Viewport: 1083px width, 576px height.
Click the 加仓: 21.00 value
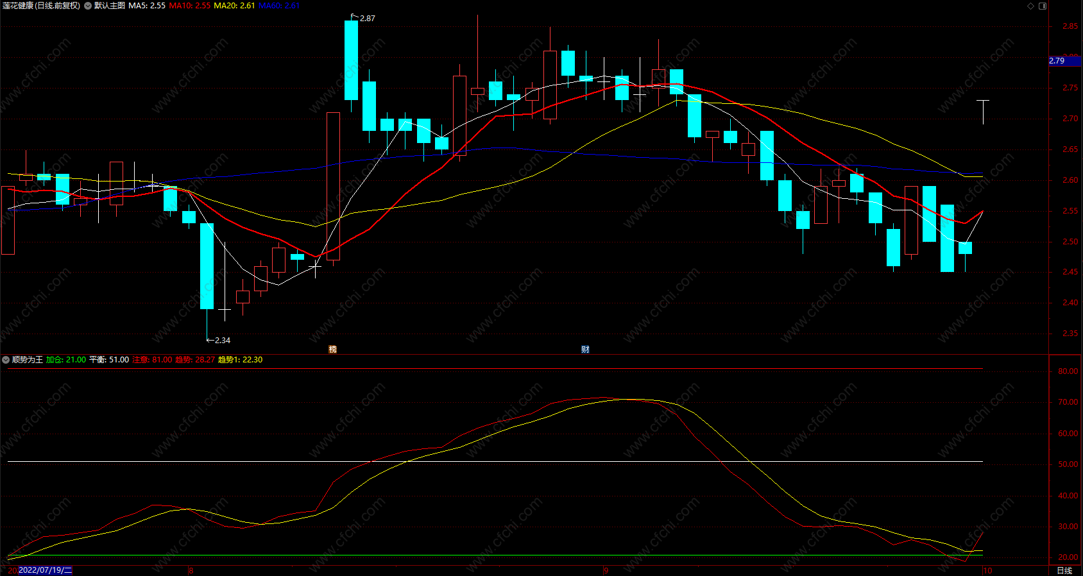click(x=66, y=360)
